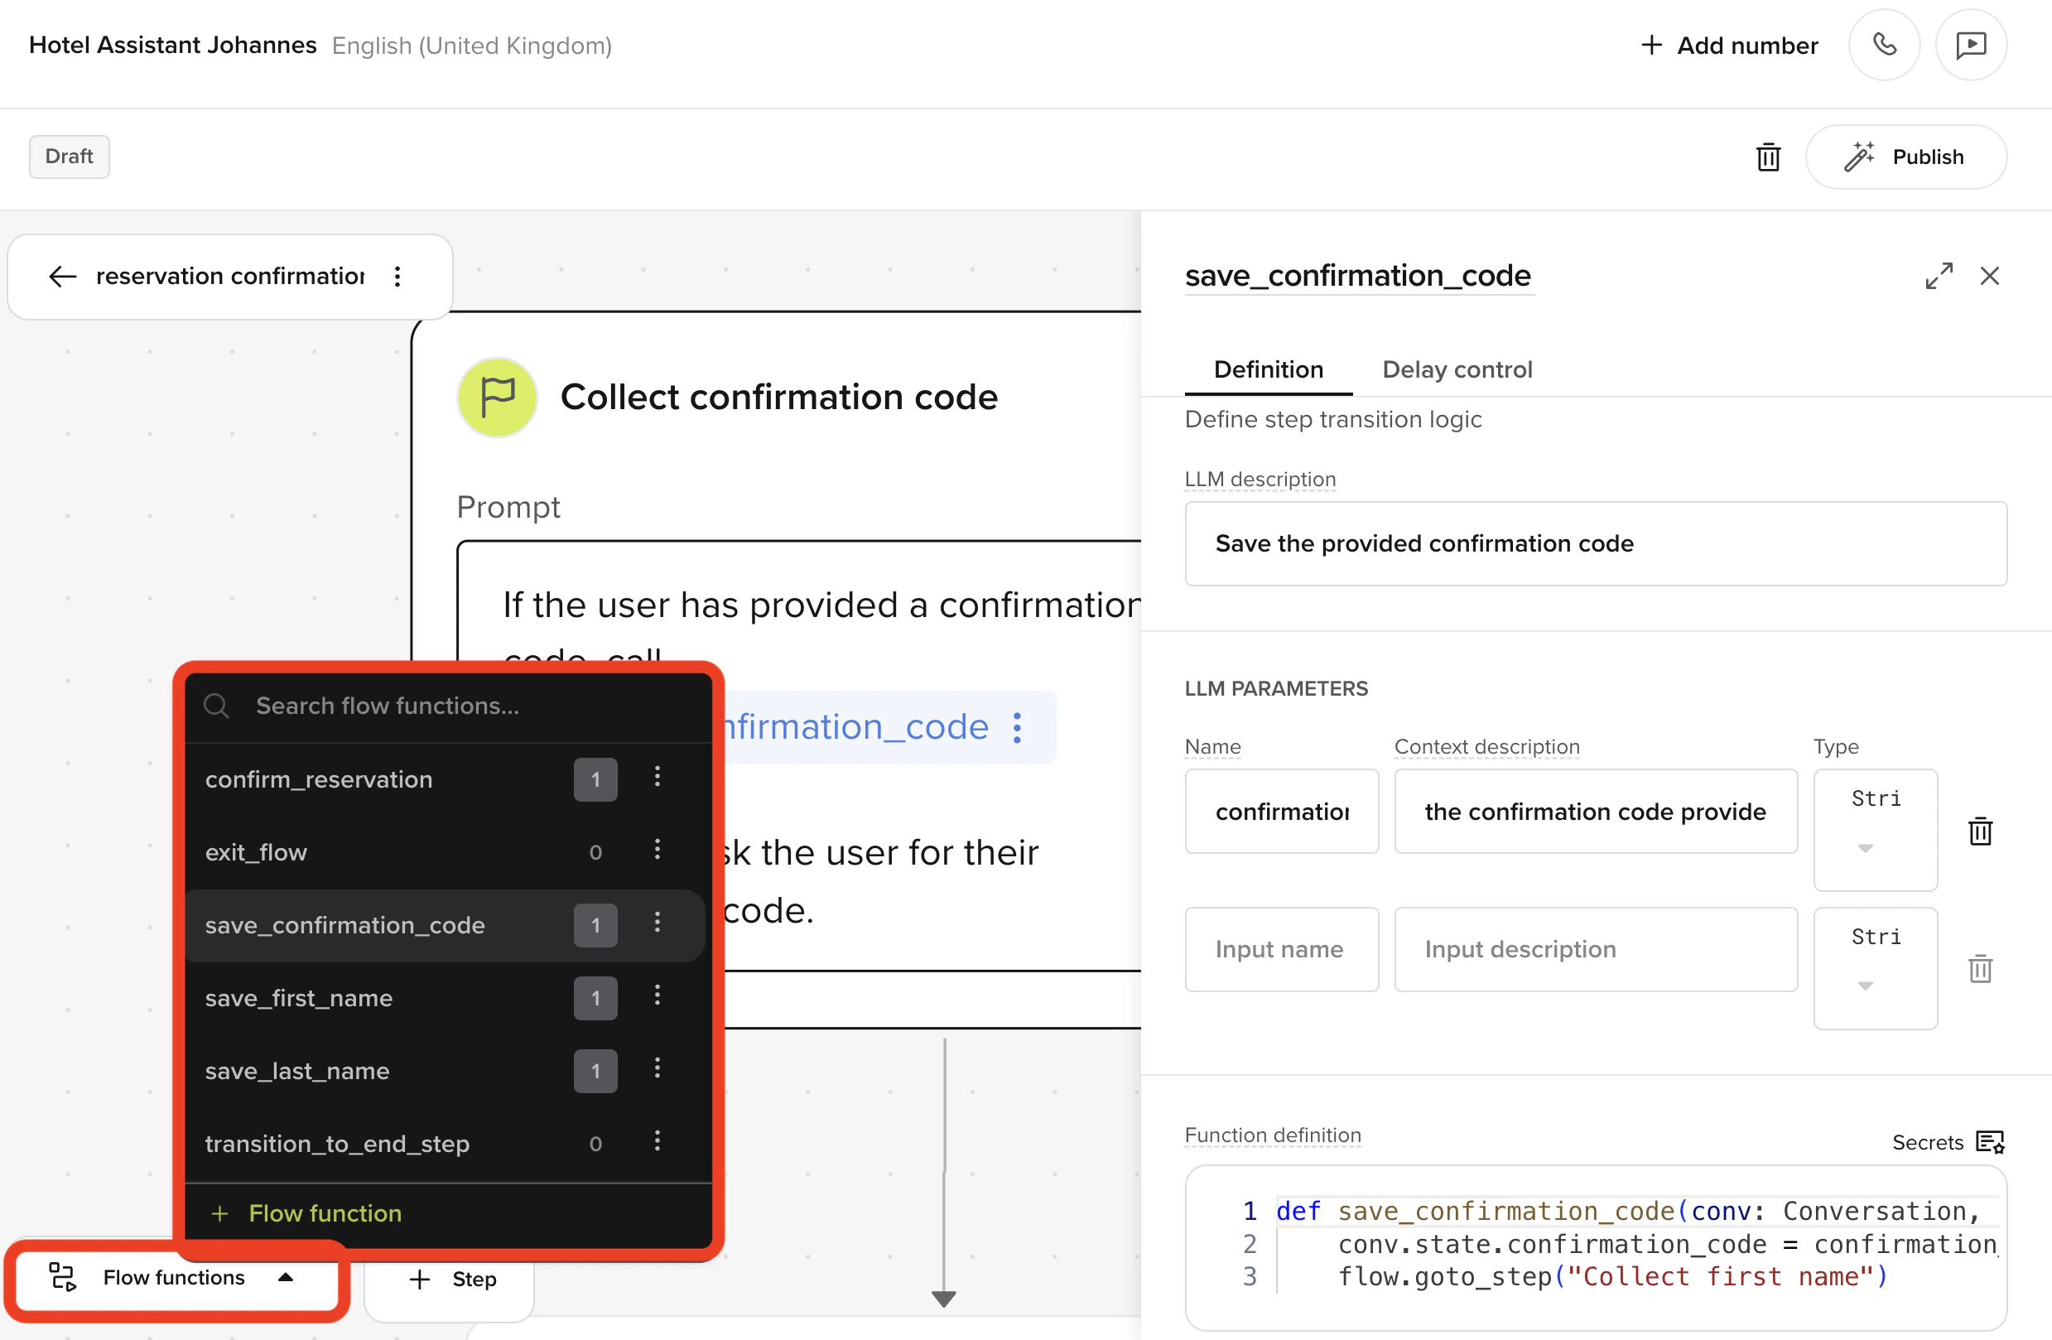Click the Search flow functions field
The height and width of the screenshot is (1340, 2052).
[388, 706]
